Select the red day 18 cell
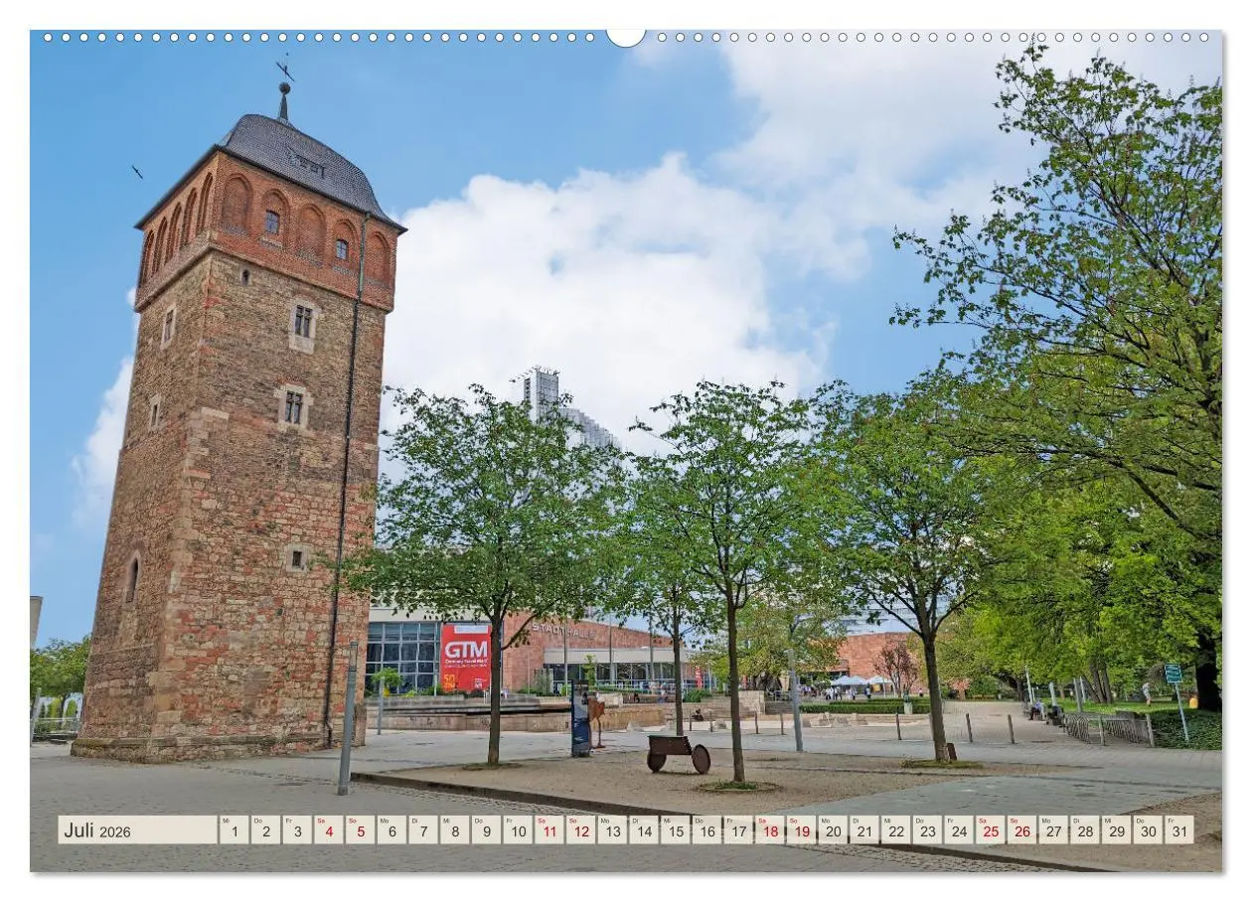 770,830
